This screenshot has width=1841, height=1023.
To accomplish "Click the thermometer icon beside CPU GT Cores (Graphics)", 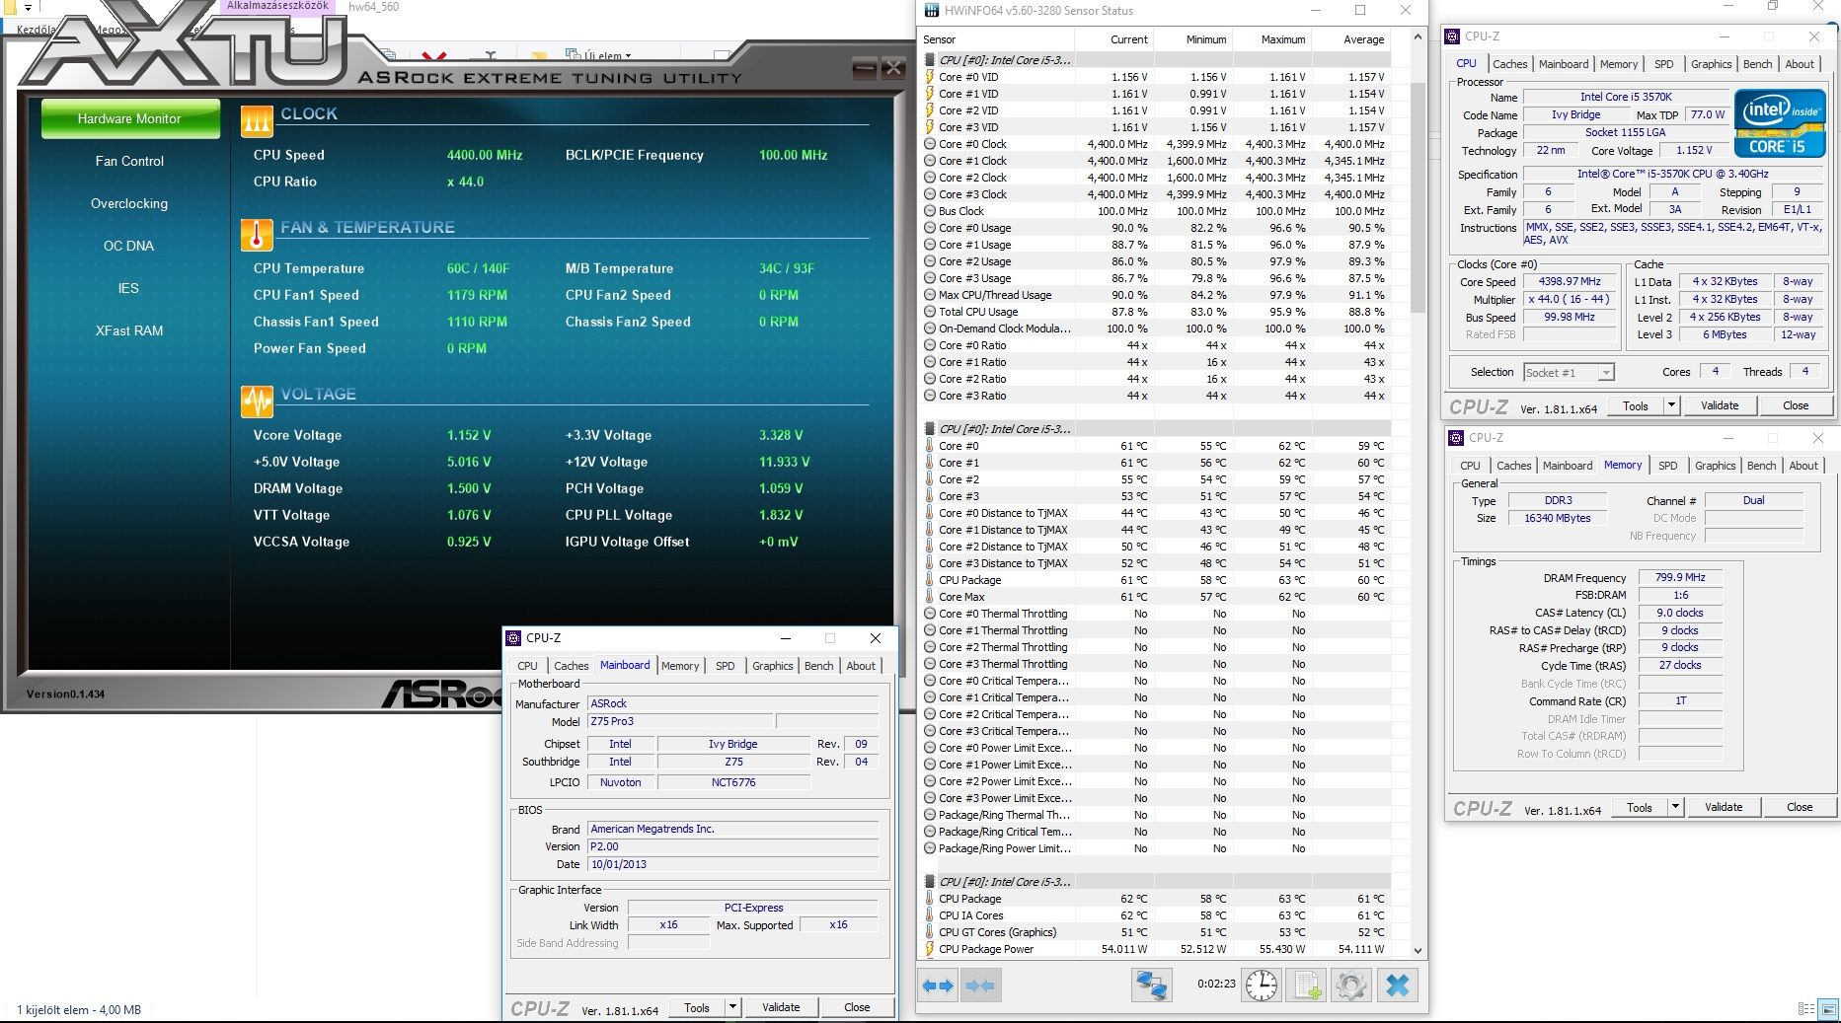I will (x=929, y=932).
